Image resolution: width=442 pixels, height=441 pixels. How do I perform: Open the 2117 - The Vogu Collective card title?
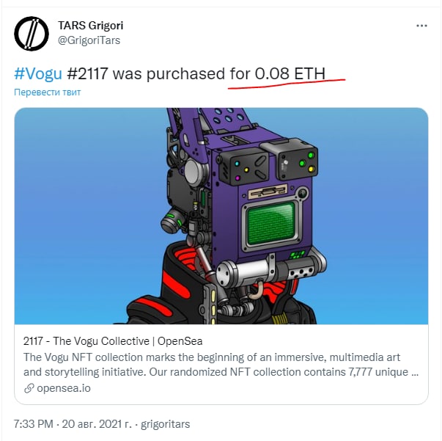(113, 341)
